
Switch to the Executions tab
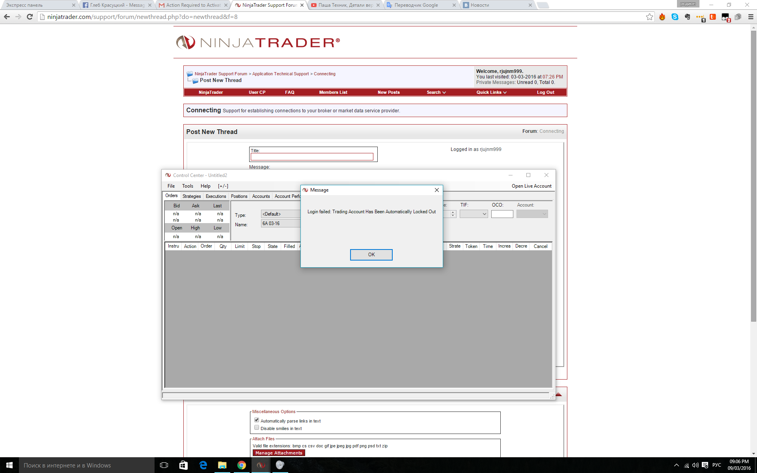tap(216, 196)
